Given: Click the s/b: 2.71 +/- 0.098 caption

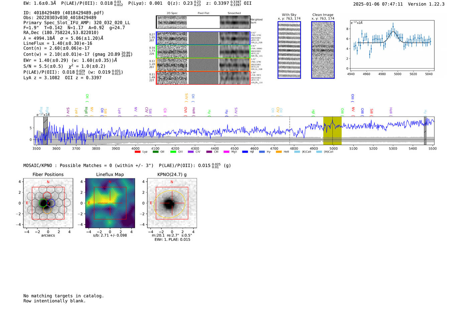Looking at the screenshot, I should pos(110,235).
